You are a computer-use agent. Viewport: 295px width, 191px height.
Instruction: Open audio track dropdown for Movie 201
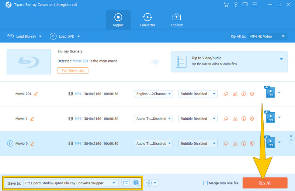tap(153, 94)
